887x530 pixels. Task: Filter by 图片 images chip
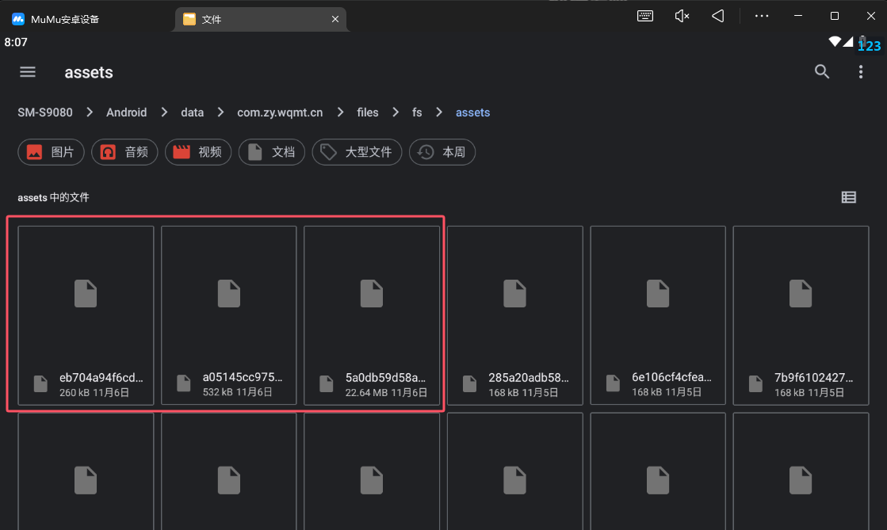(x=51, y=152)
